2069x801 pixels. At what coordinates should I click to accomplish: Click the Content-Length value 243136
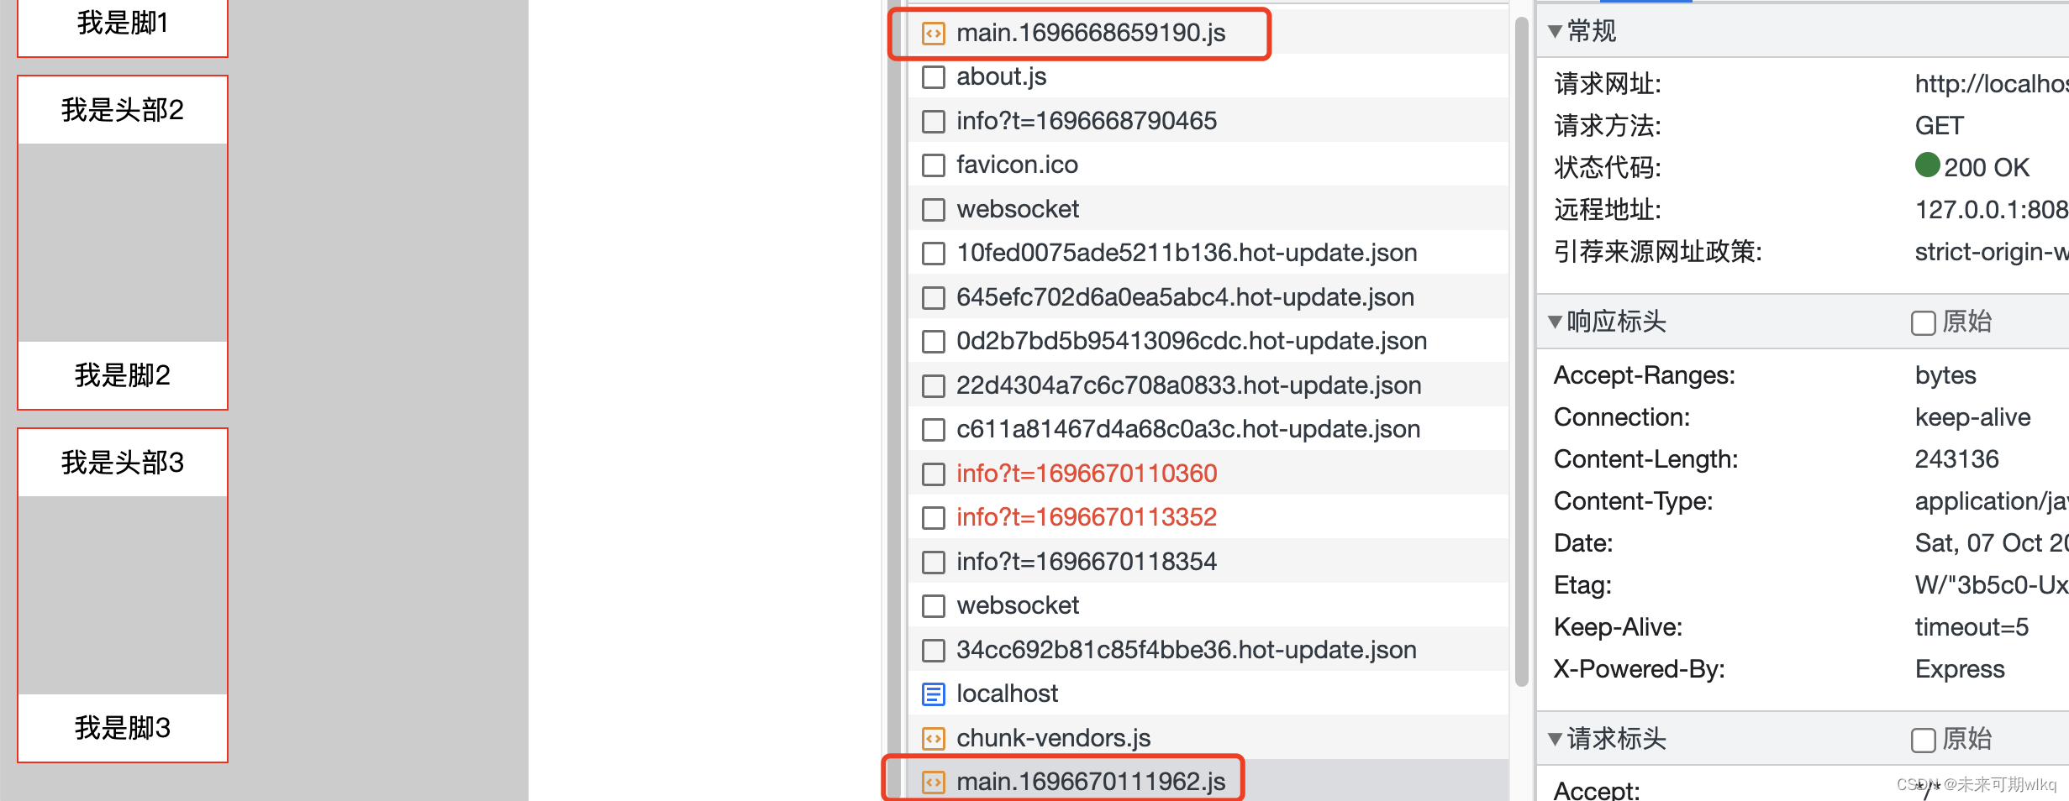click(x=1956, y=458)
